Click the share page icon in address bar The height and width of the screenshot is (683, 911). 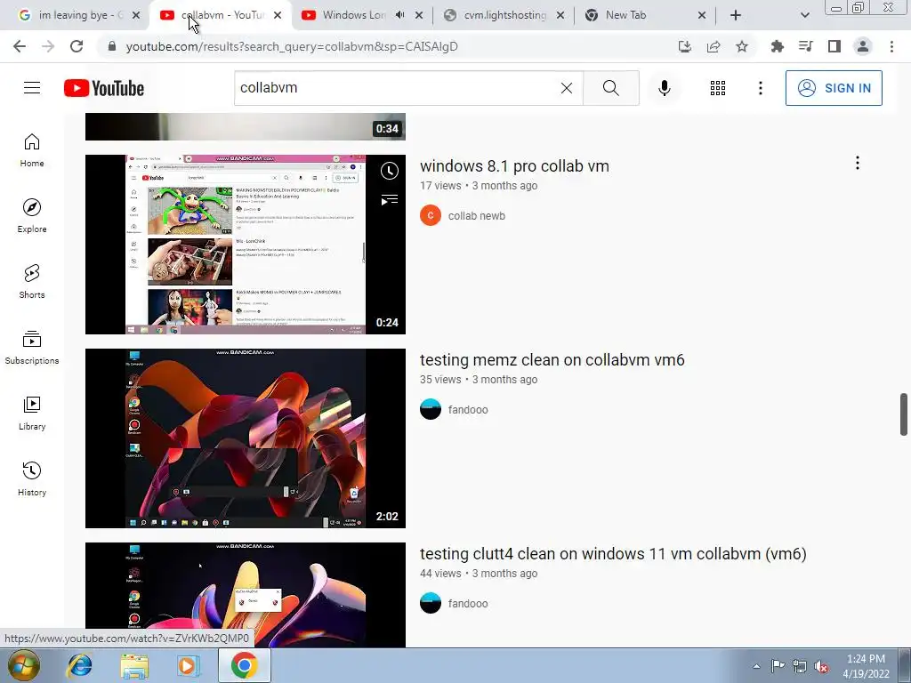pos(713,46)
